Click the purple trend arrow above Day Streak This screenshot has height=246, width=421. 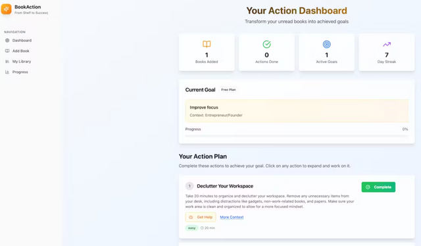[387, 44]
